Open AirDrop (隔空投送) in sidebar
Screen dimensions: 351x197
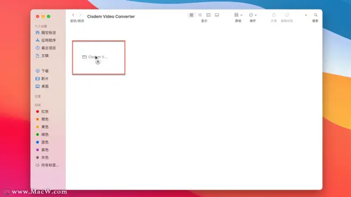coord(46,32)
